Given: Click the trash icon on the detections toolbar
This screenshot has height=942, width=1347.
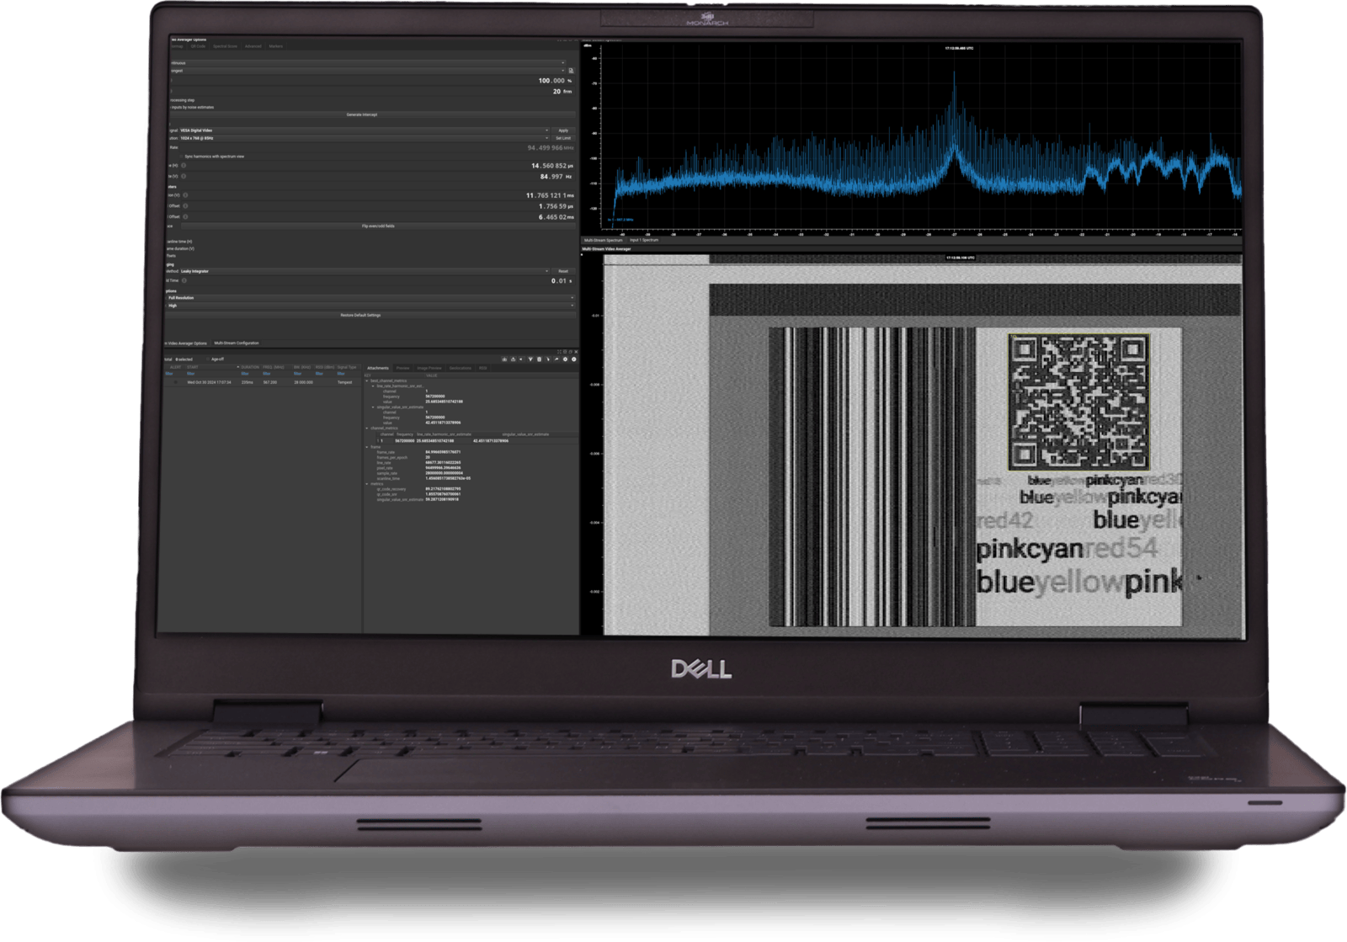Looking at the screenshot, I should pyautogui.click(x=539, y=359).
